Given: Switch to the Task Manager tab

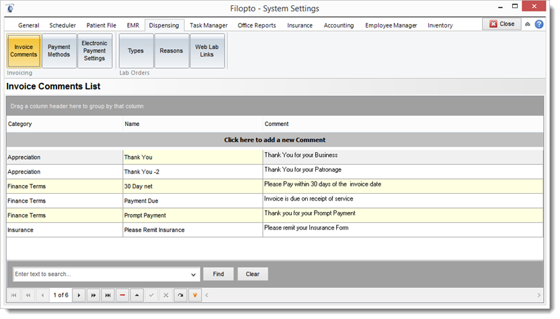Looking at the screenshot, I should (x=208, y=26).
